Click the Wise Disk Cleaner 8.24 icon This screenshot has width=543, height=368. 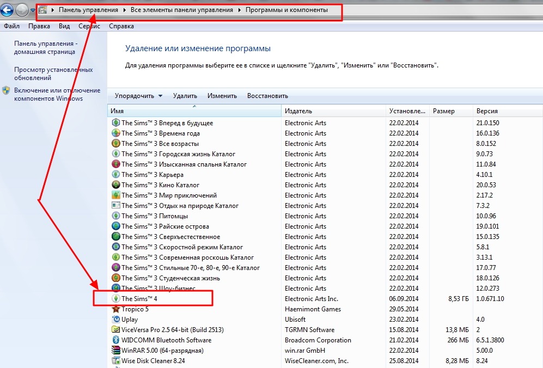pos(115,361)
